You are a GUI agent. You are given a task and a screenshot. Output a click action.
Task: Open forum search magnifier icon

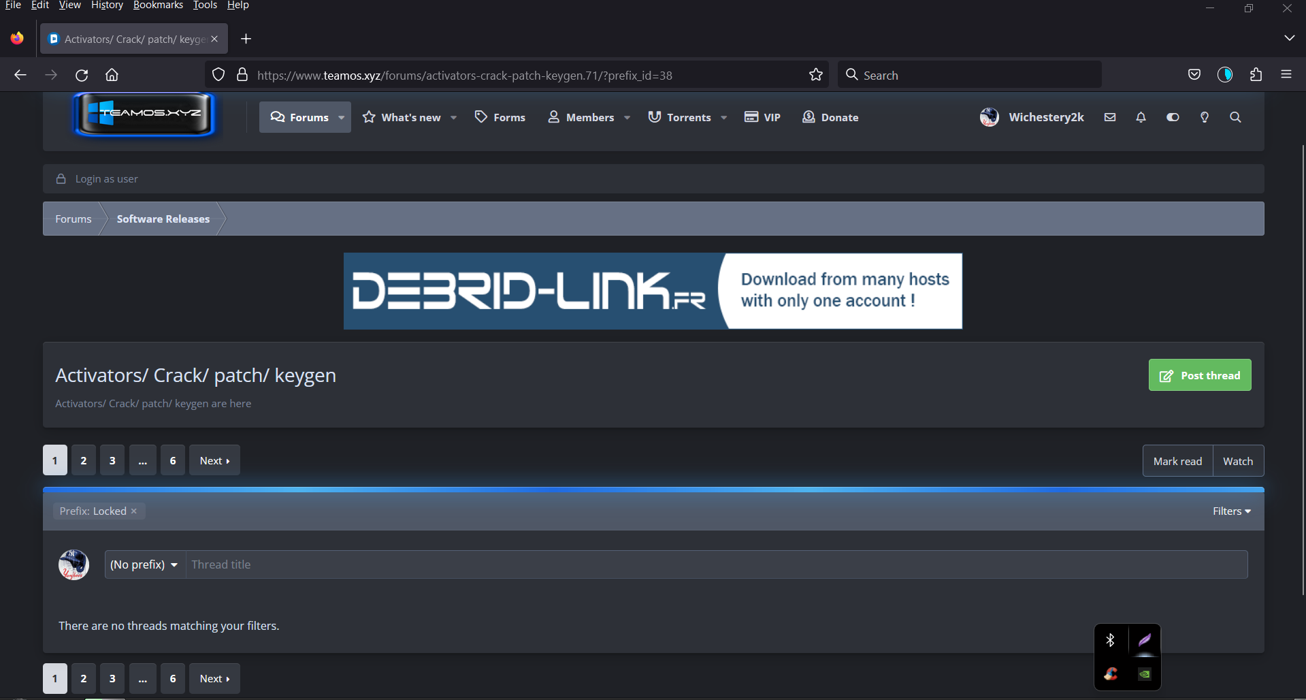pyautogui.click(x=1236, y=117)
